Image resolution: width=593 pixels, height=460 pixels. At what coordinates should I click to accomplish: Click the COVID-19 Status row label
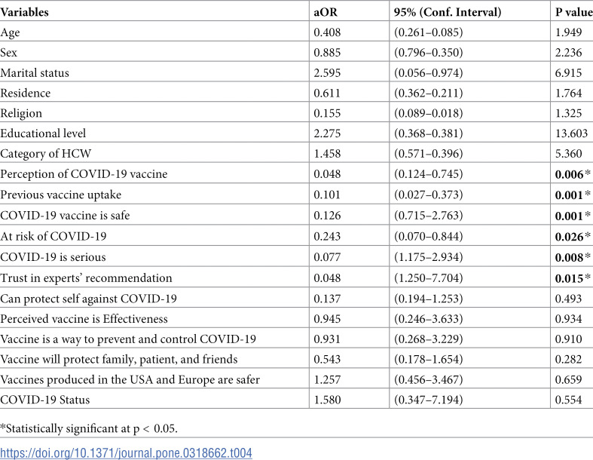tap(45, 400)
